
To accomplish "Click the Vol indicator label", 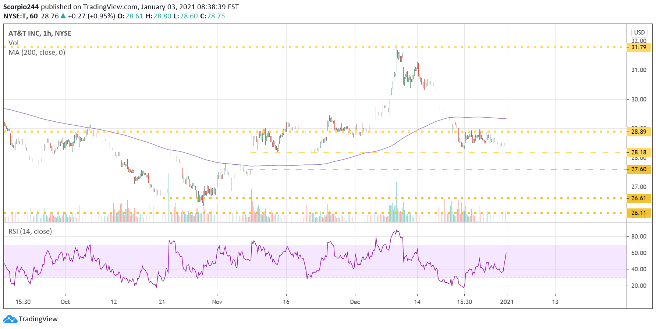I will (14, 43).
